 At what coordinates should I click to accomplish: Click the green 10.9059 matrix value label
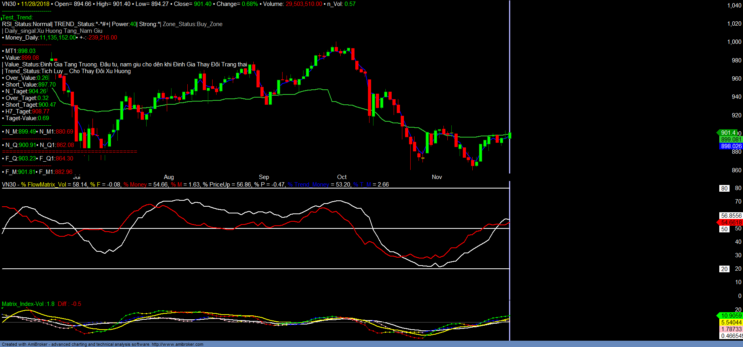coord(731,316)
